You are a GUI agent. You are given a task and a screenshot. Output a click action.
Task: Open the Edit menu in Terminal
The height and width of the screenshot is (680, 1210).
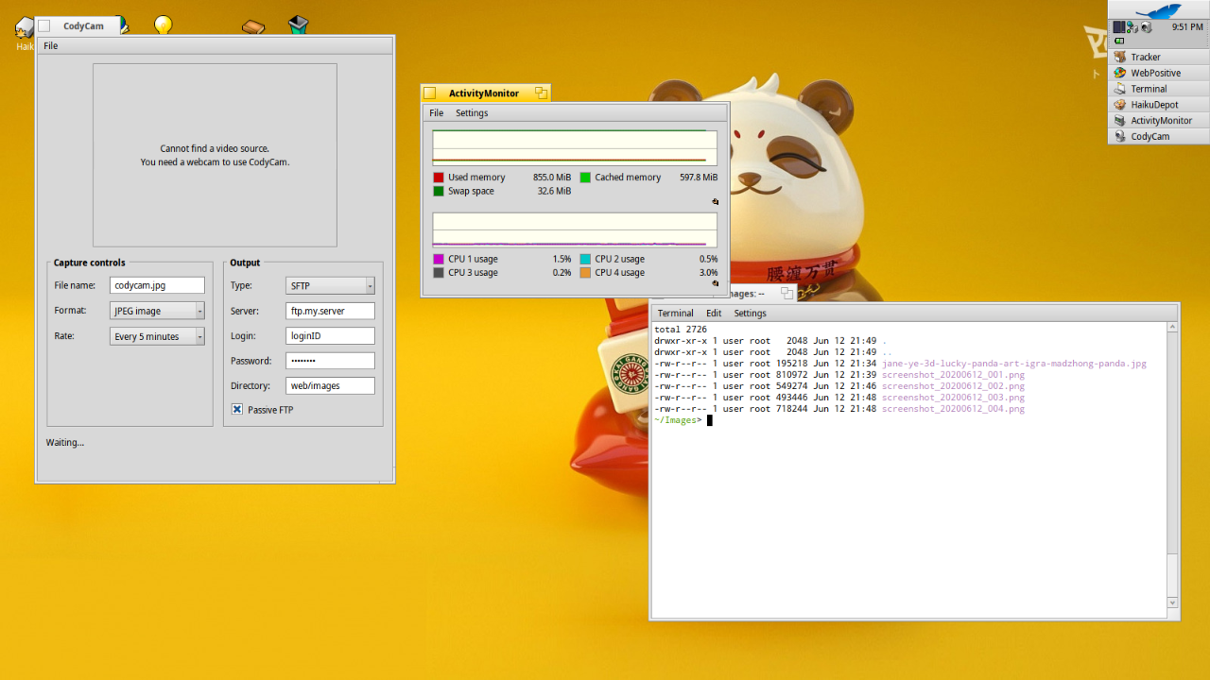click(713, 314)
